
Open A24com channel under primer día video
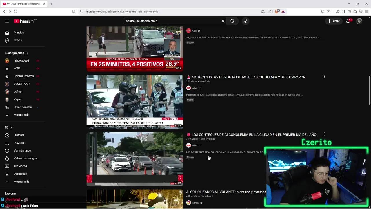click(x=197, y=145)
